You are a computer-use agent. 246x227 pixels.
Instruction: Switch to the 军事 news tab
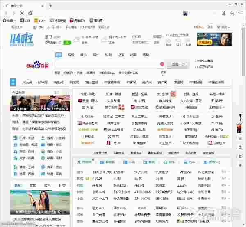coord(32,186)
